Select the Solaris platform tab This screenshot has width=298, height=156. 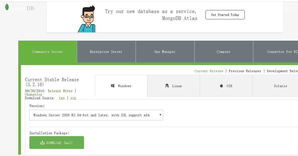(x=275, y=86)
